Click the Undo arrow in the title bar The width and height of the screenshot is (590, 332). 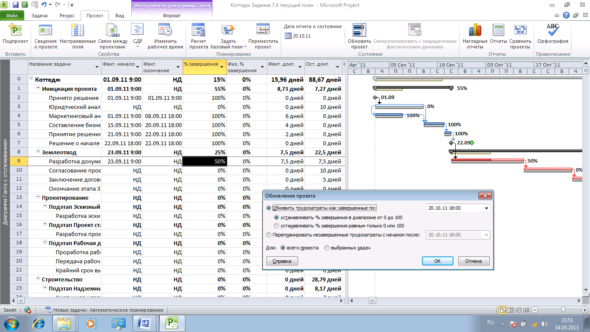pos(44,5)
